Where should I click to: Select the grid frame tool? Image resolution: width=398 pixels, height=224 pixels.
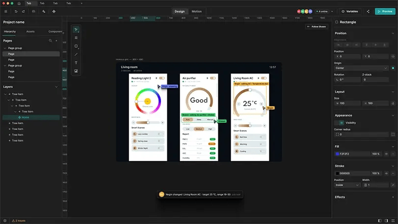[76, 38]
